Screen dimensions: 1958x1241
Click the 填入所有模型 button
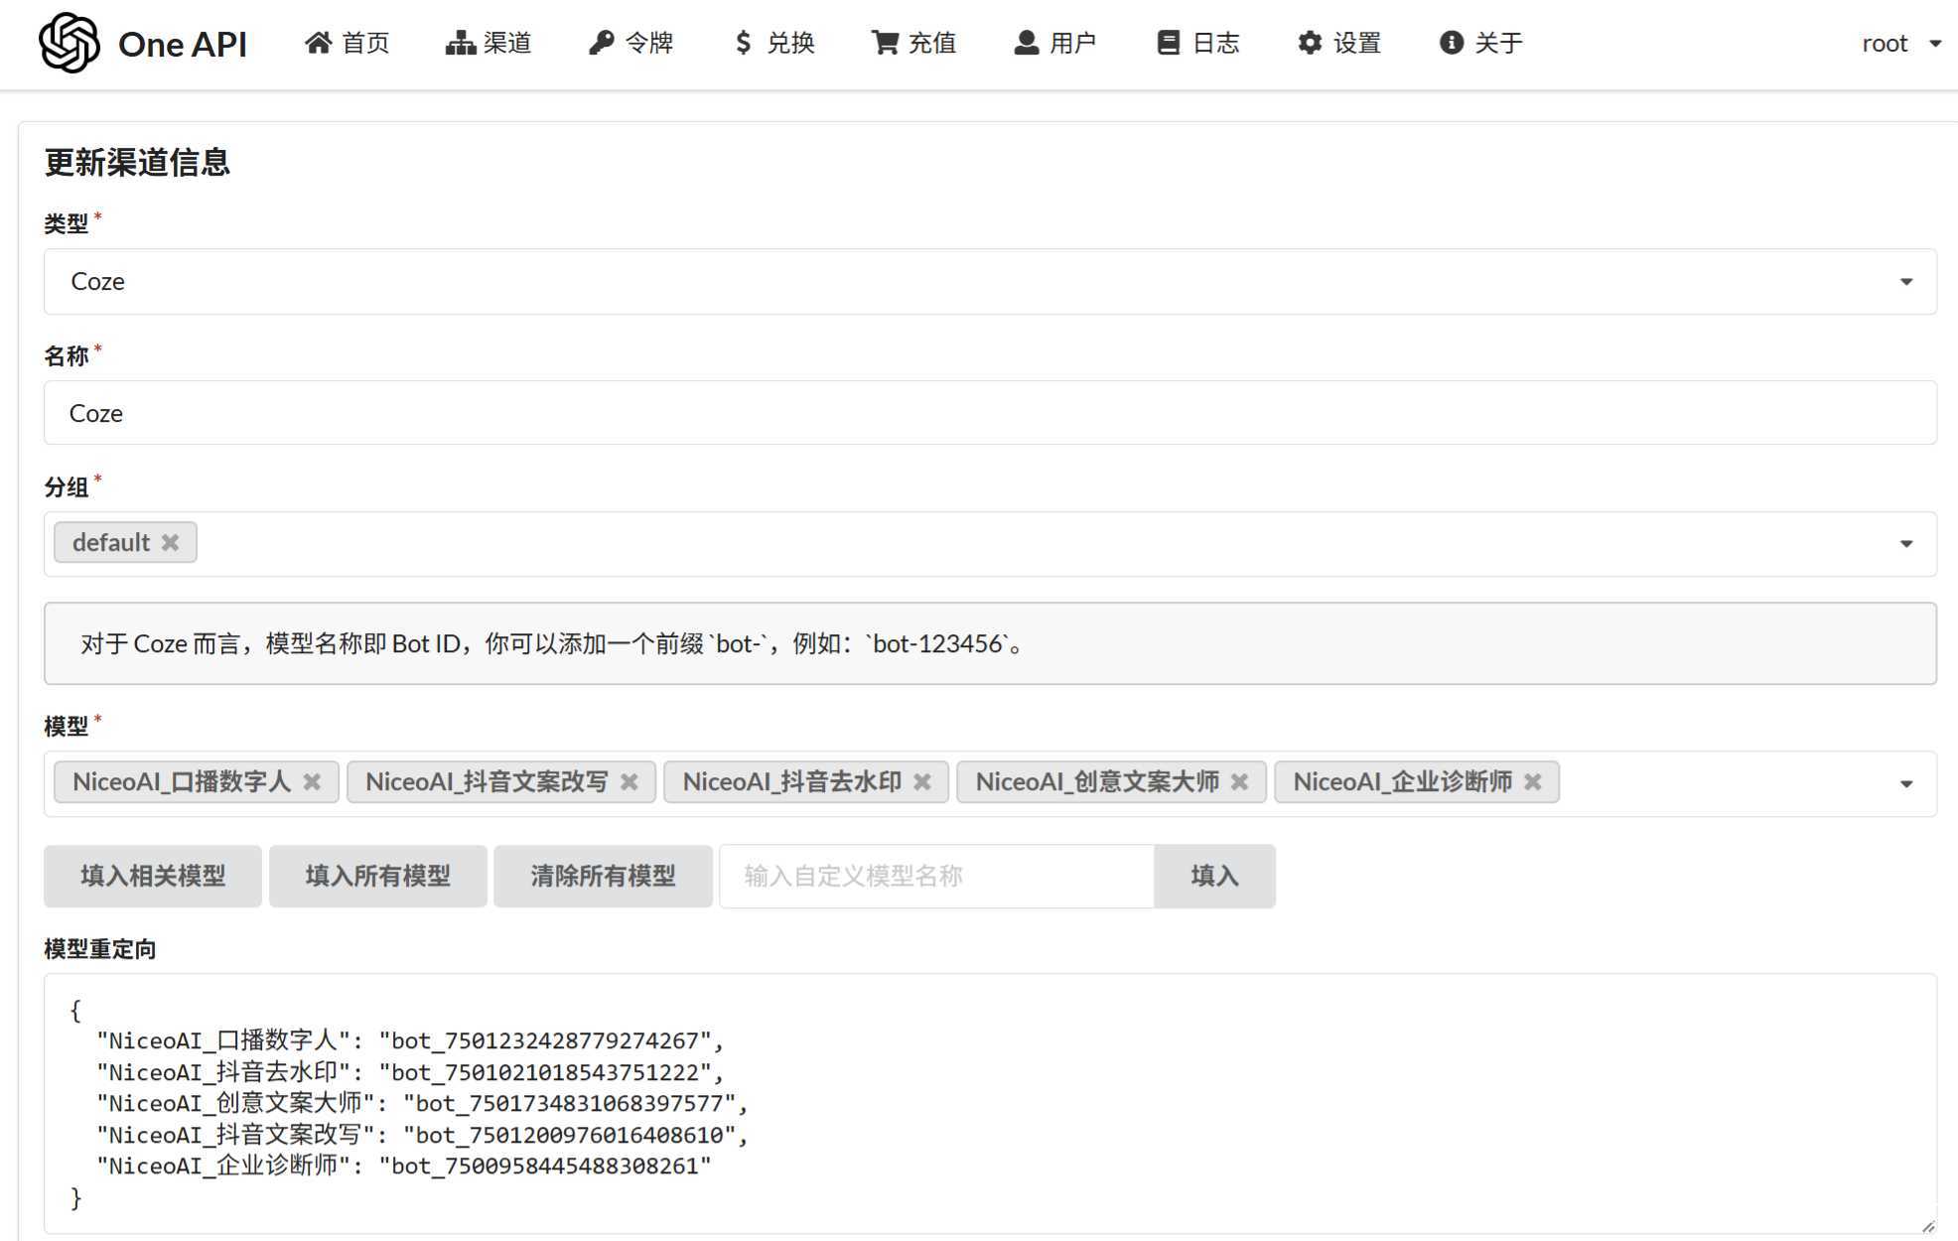[x=378, y=876]
